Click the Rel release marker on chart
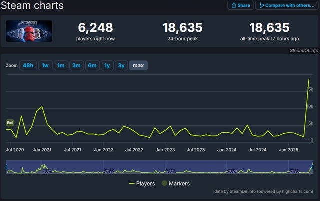The width and height of the screenshot is (320, 201). click(10, 123)
